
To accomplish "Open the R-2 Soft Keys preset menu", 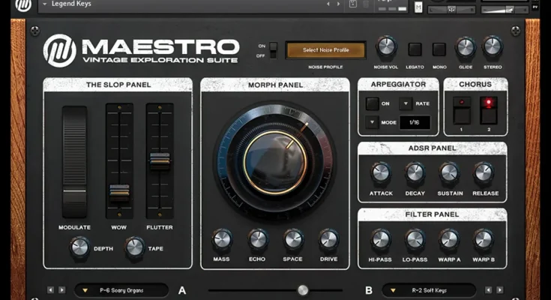I will 429,289.
